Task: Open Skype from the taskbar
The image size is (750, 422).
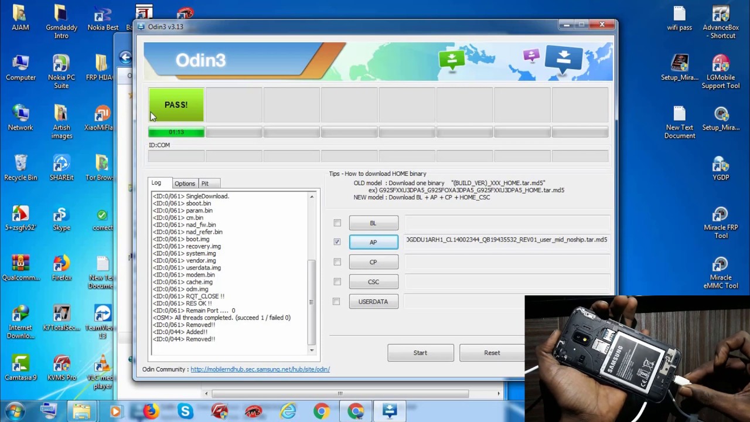Action: click(x=186, y=411)
